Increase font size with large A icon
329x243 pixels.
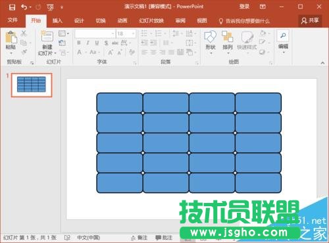pyautogui.click(x=111, y=53)
